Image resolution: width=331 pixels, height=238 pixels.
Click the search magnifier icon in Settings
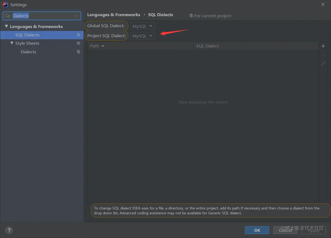(x=7, y=16)
